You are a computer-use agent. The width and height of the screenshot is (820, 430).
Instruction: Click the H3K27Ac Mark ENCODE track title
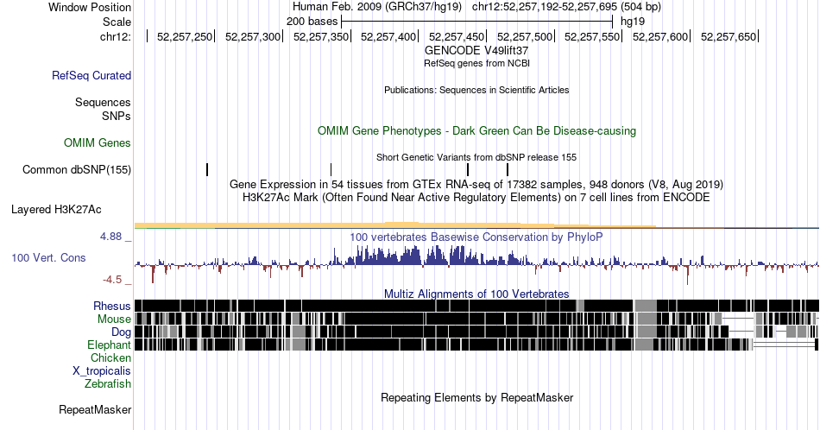(476, 197)
